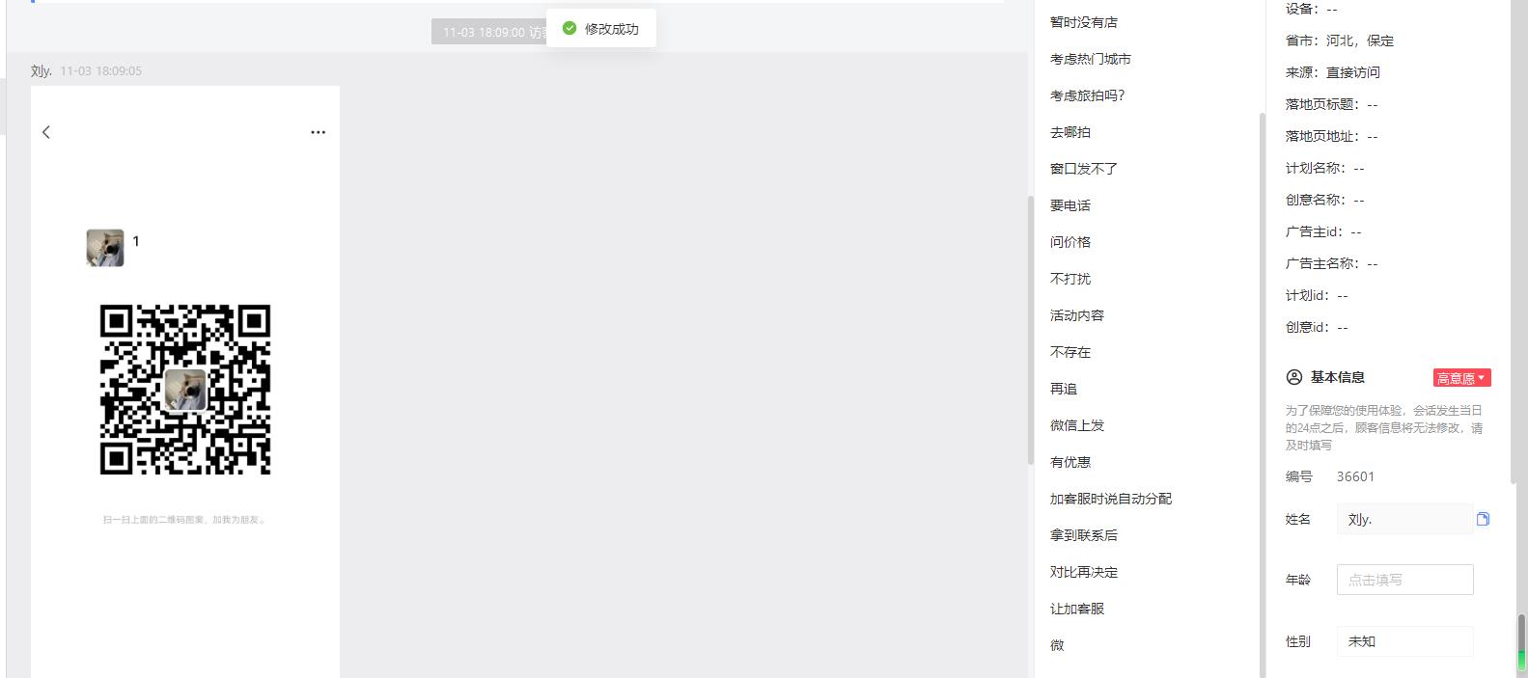Viewport: 1528px width, 678px height.
Task: Choose the 有优惠 quick reply
Action: click(x=1070, y=462)
